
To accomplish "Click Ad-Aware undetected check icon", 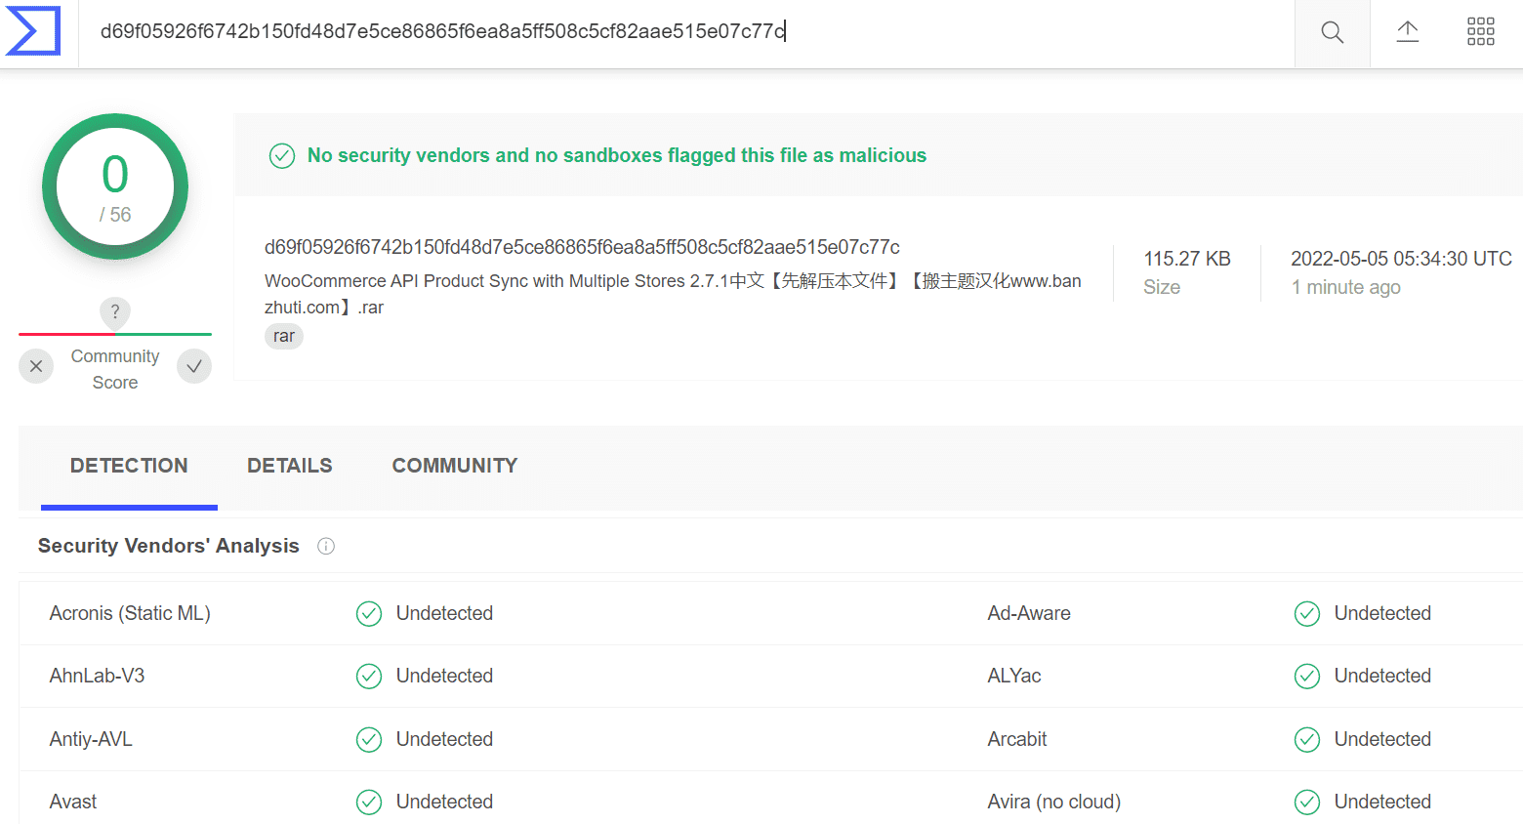I will (x=1307, y=614).
